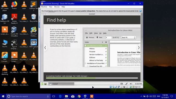Click the VirtualBox mouse integration status icon
This screenshot has width=176, height=99.
131,87
